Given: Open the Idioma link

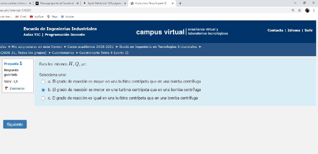Looking at the screenshot, I should coord(294,30).
